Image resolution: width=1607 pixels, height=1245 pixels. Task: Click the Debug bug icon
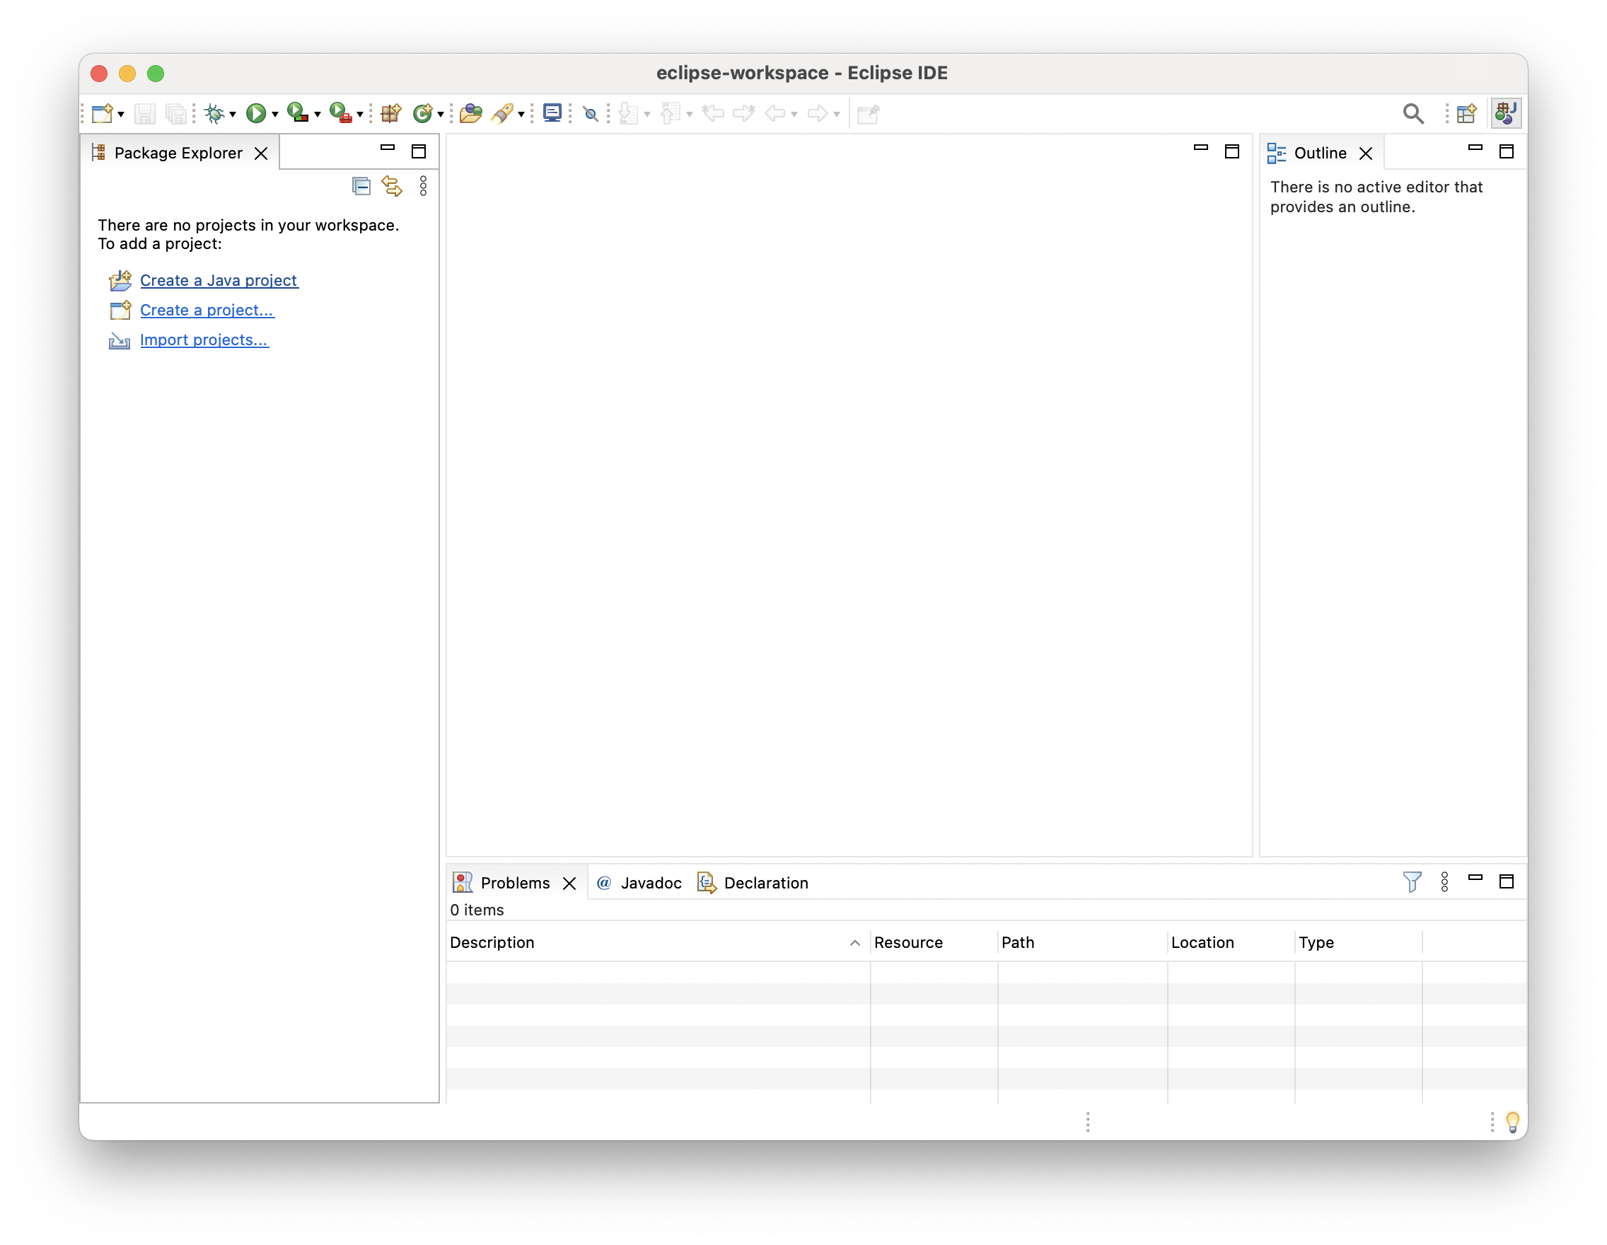coord(214,113)
